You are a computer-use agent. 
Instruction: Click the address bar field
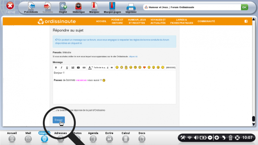pyautogui.click(x=192, y=7)
